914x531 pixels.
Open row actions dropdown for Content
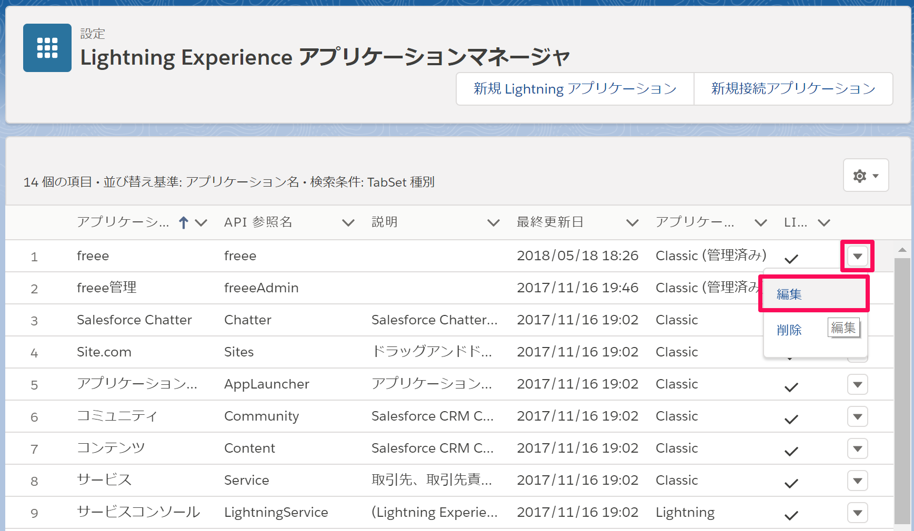(x=858, y=449)
